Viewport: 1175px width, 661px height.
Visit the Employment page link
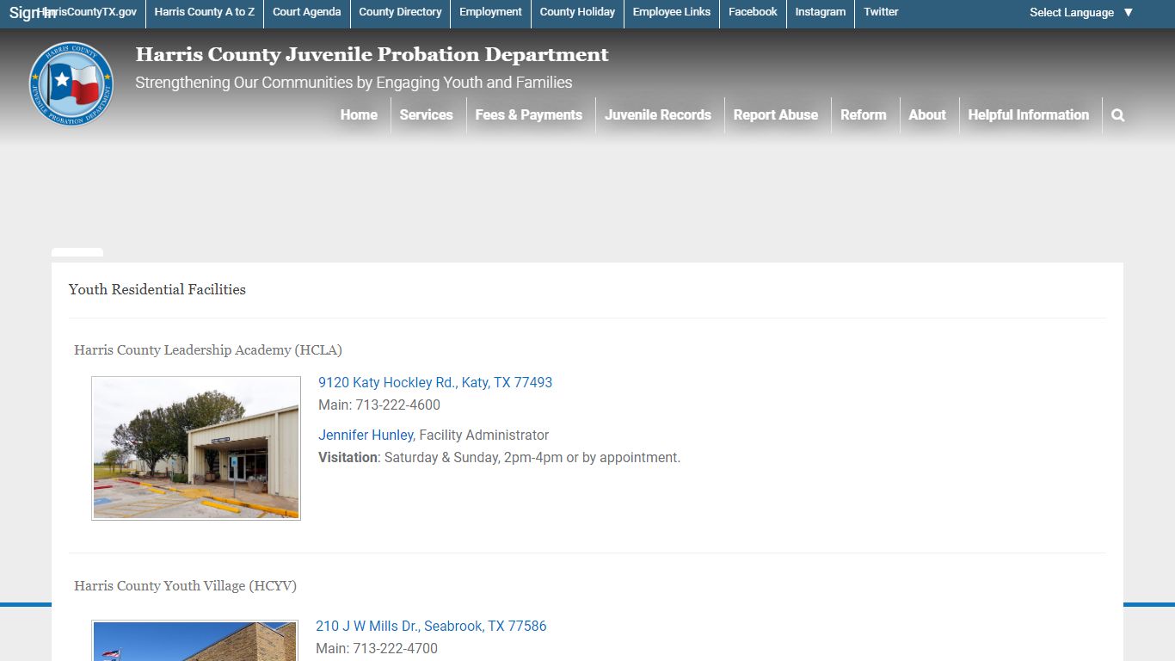click(x=490, y=12)
